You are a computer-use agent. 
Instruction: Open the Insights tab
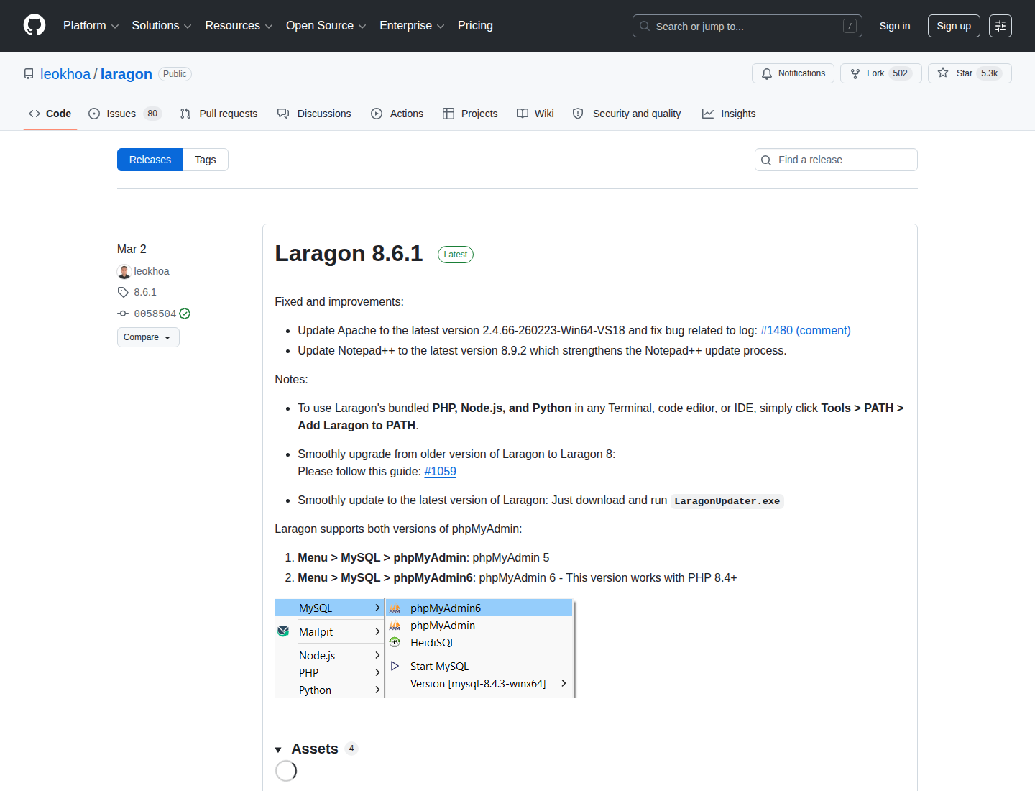729,114
